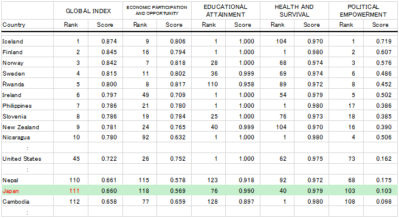Image resolution: width=399 pixels, height=218 pixels.
Task: Click Rwanda's global score 0.800
Action: point(109,84)
